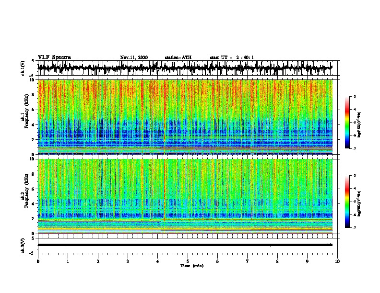This screenshot has width=380, height=293.
Task: Click the time axis tick label "0"
Action: point(38,261)
